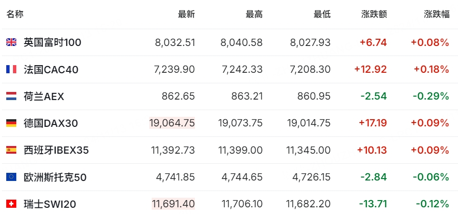Click the Netherlands flag icon

coord(11,96)
